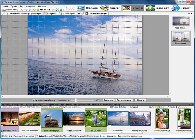
Task: Click the red delete X toolbar icon
Action: click(22, 10)
